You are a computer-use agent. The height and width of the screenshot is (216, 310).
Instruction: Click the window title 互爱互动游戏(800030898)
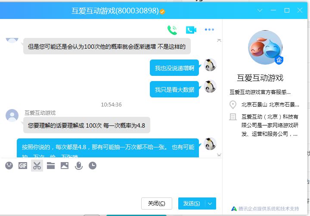coord(115,11)
